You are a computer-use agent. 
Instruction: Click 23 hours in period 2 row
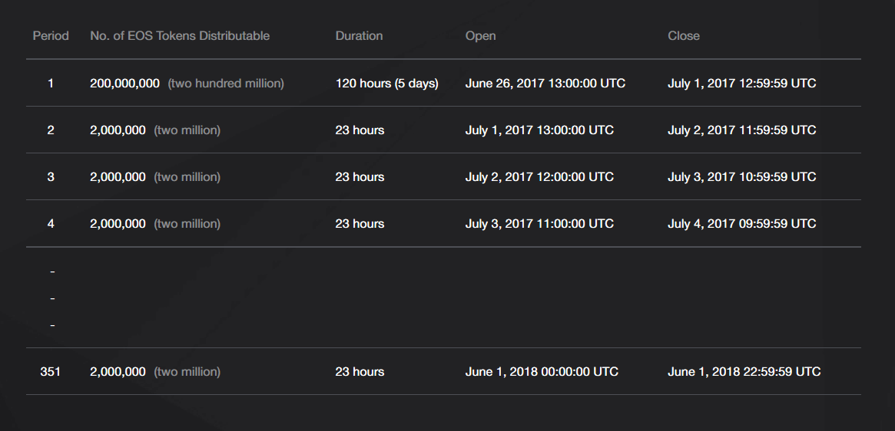(x=360, y=130)
